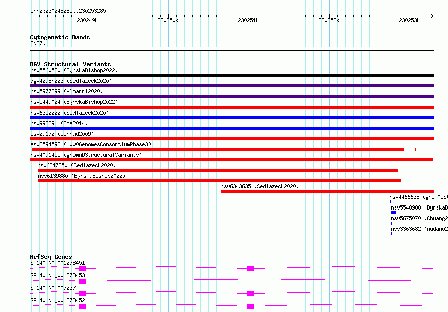Open SP140|NM_001278452 transcript label
The height and width of the screenshot is (312, 448).
(x=57, y=300)
